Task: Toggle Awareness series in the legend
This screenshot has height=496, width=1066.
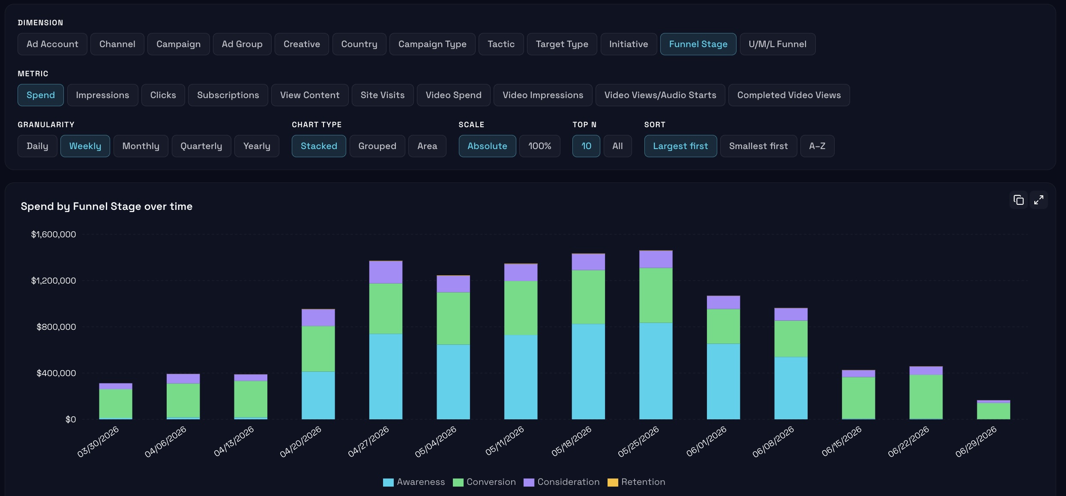Action: pyautogui.click(x=414, y=482)
